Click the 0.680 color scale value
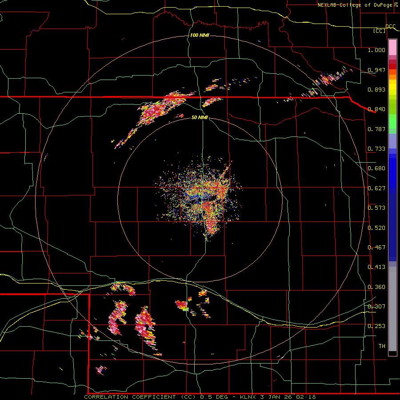The width and height of the screenshot is (400, 400). click(376, 168)
